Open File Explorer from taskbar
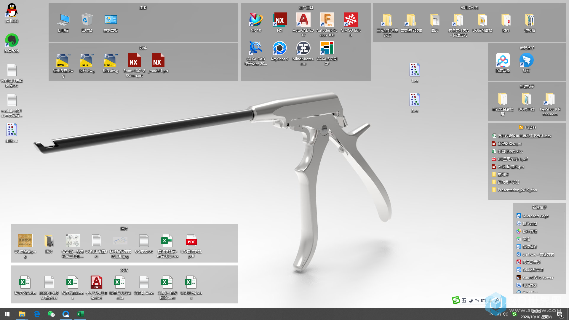This screenshot has width=569, height=320. 22,314
